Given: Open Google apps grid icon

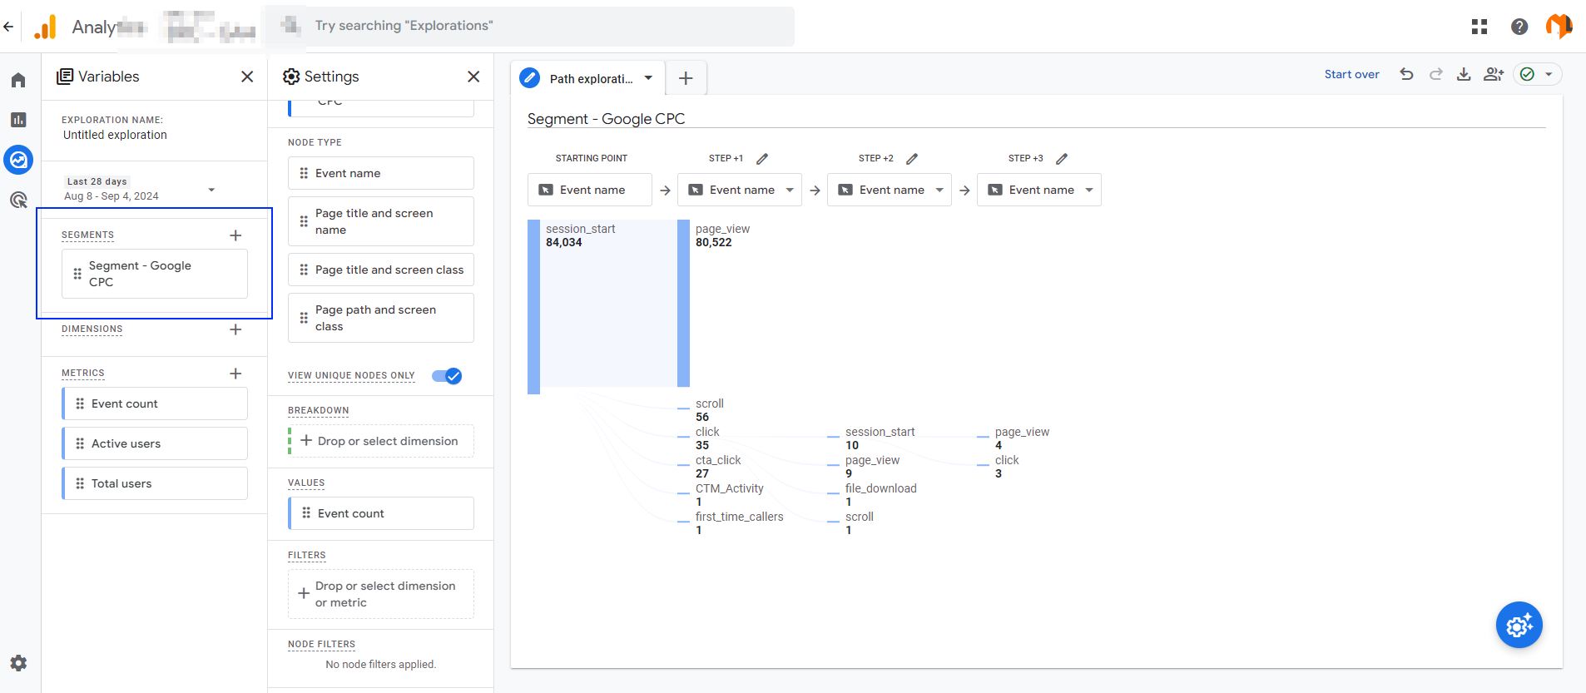Looking at the screenshot, I should click(x=1479, y=27).
